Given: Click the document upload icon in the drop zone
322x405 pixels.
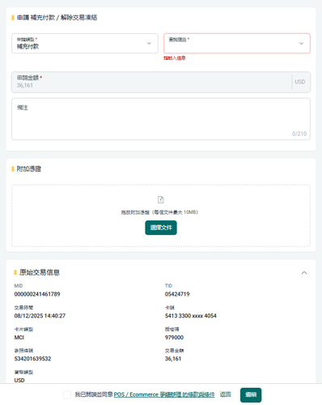Looking at the screenshot, I should (x=161, y=200).
